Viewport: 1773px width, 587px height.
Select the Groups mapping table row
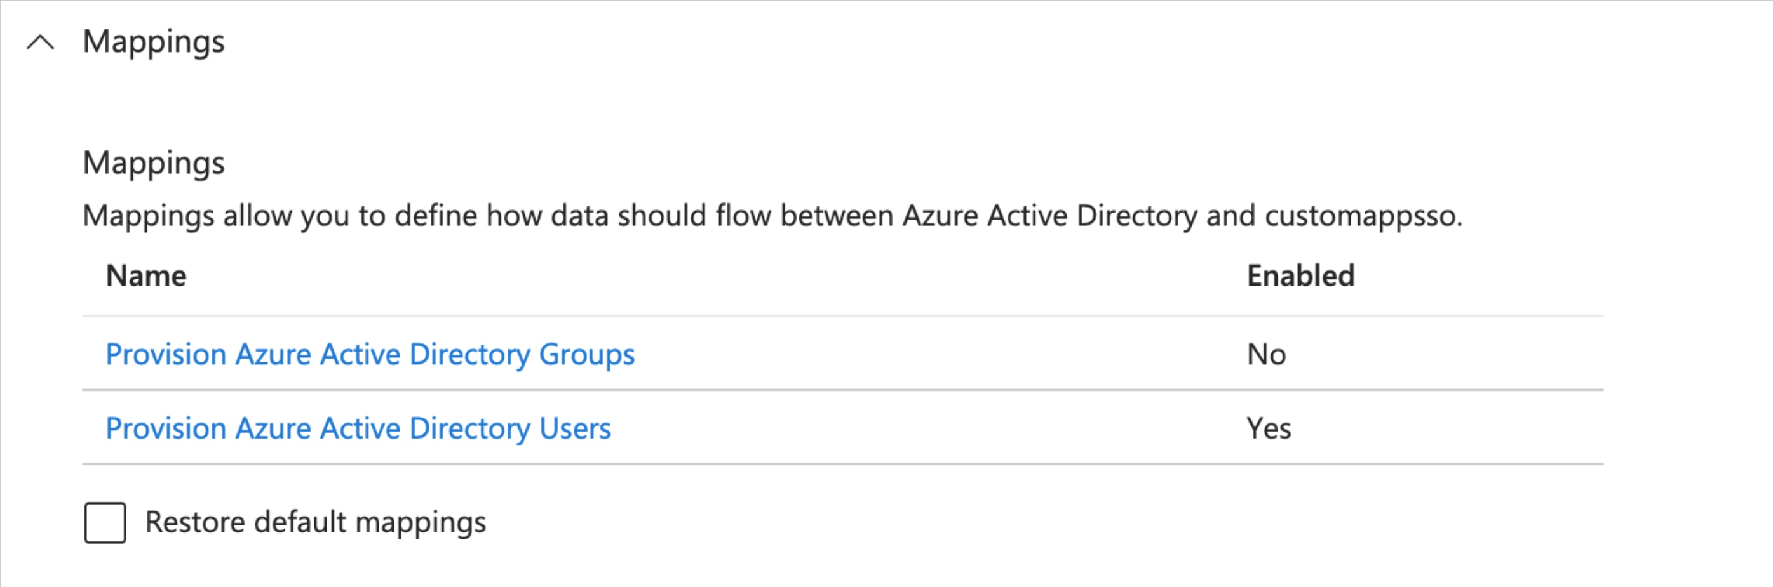tap(688, 354)
